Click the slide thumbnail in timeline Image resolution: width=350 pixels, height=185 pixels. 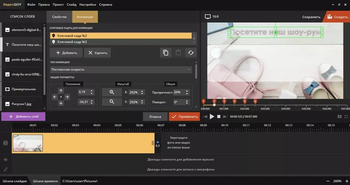pos(28,143)
